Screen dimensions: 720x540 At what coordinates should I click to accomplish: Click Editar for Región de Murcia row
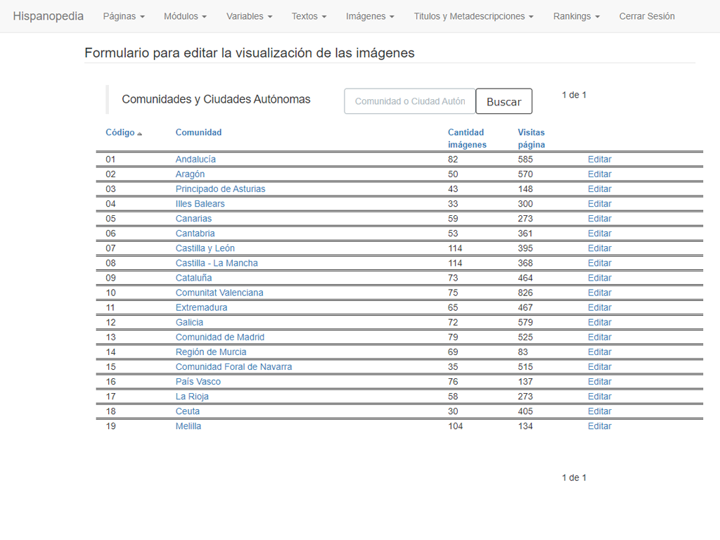click(600, 352)
